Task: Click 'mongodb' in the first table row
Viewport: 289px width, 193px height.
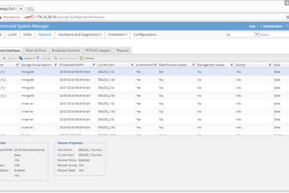Action: [x=28, y=72]
